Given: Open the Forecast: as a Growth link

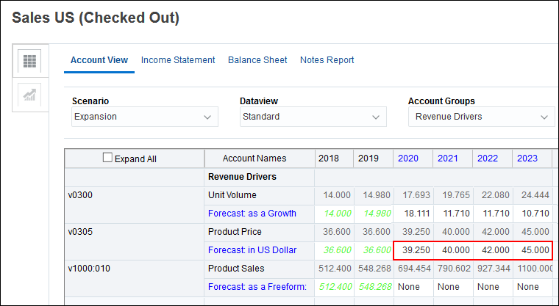Looking at the screenshot, I should [252, 214].
